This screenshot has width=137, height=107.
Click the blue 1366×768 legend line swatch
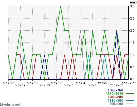click(130, 90)
